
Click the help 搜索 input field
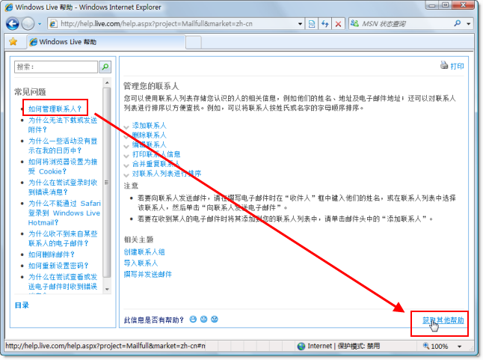pos(56,67)
